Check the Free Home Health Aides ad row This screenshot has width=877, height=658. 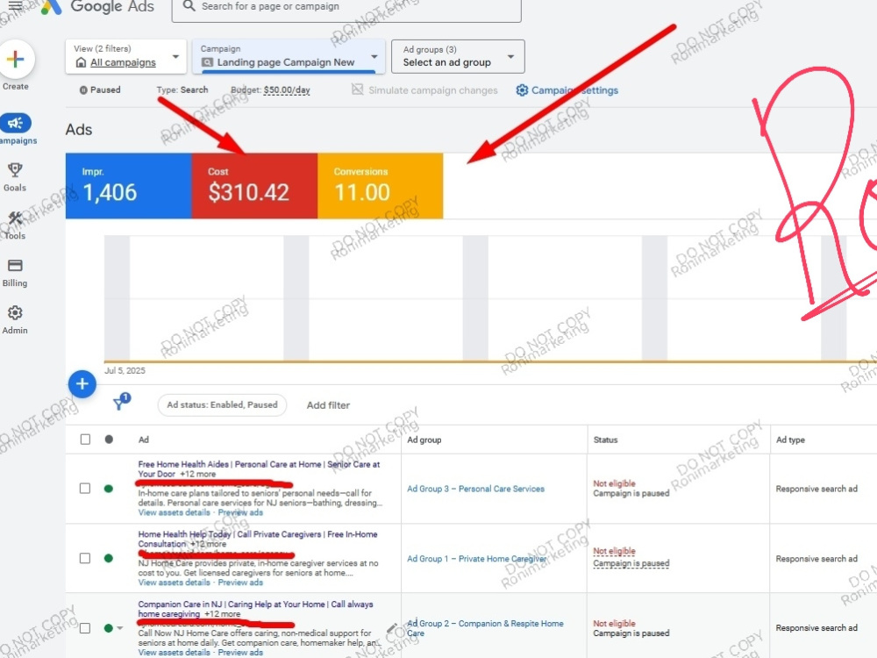point(85,489)
